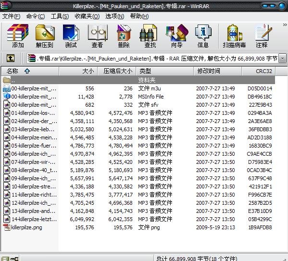Expand the toolbar overflow chevron

coord(285,25)
